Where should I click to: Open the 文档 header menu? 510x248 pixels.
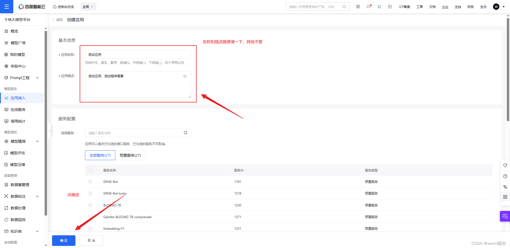click(432, 7)
